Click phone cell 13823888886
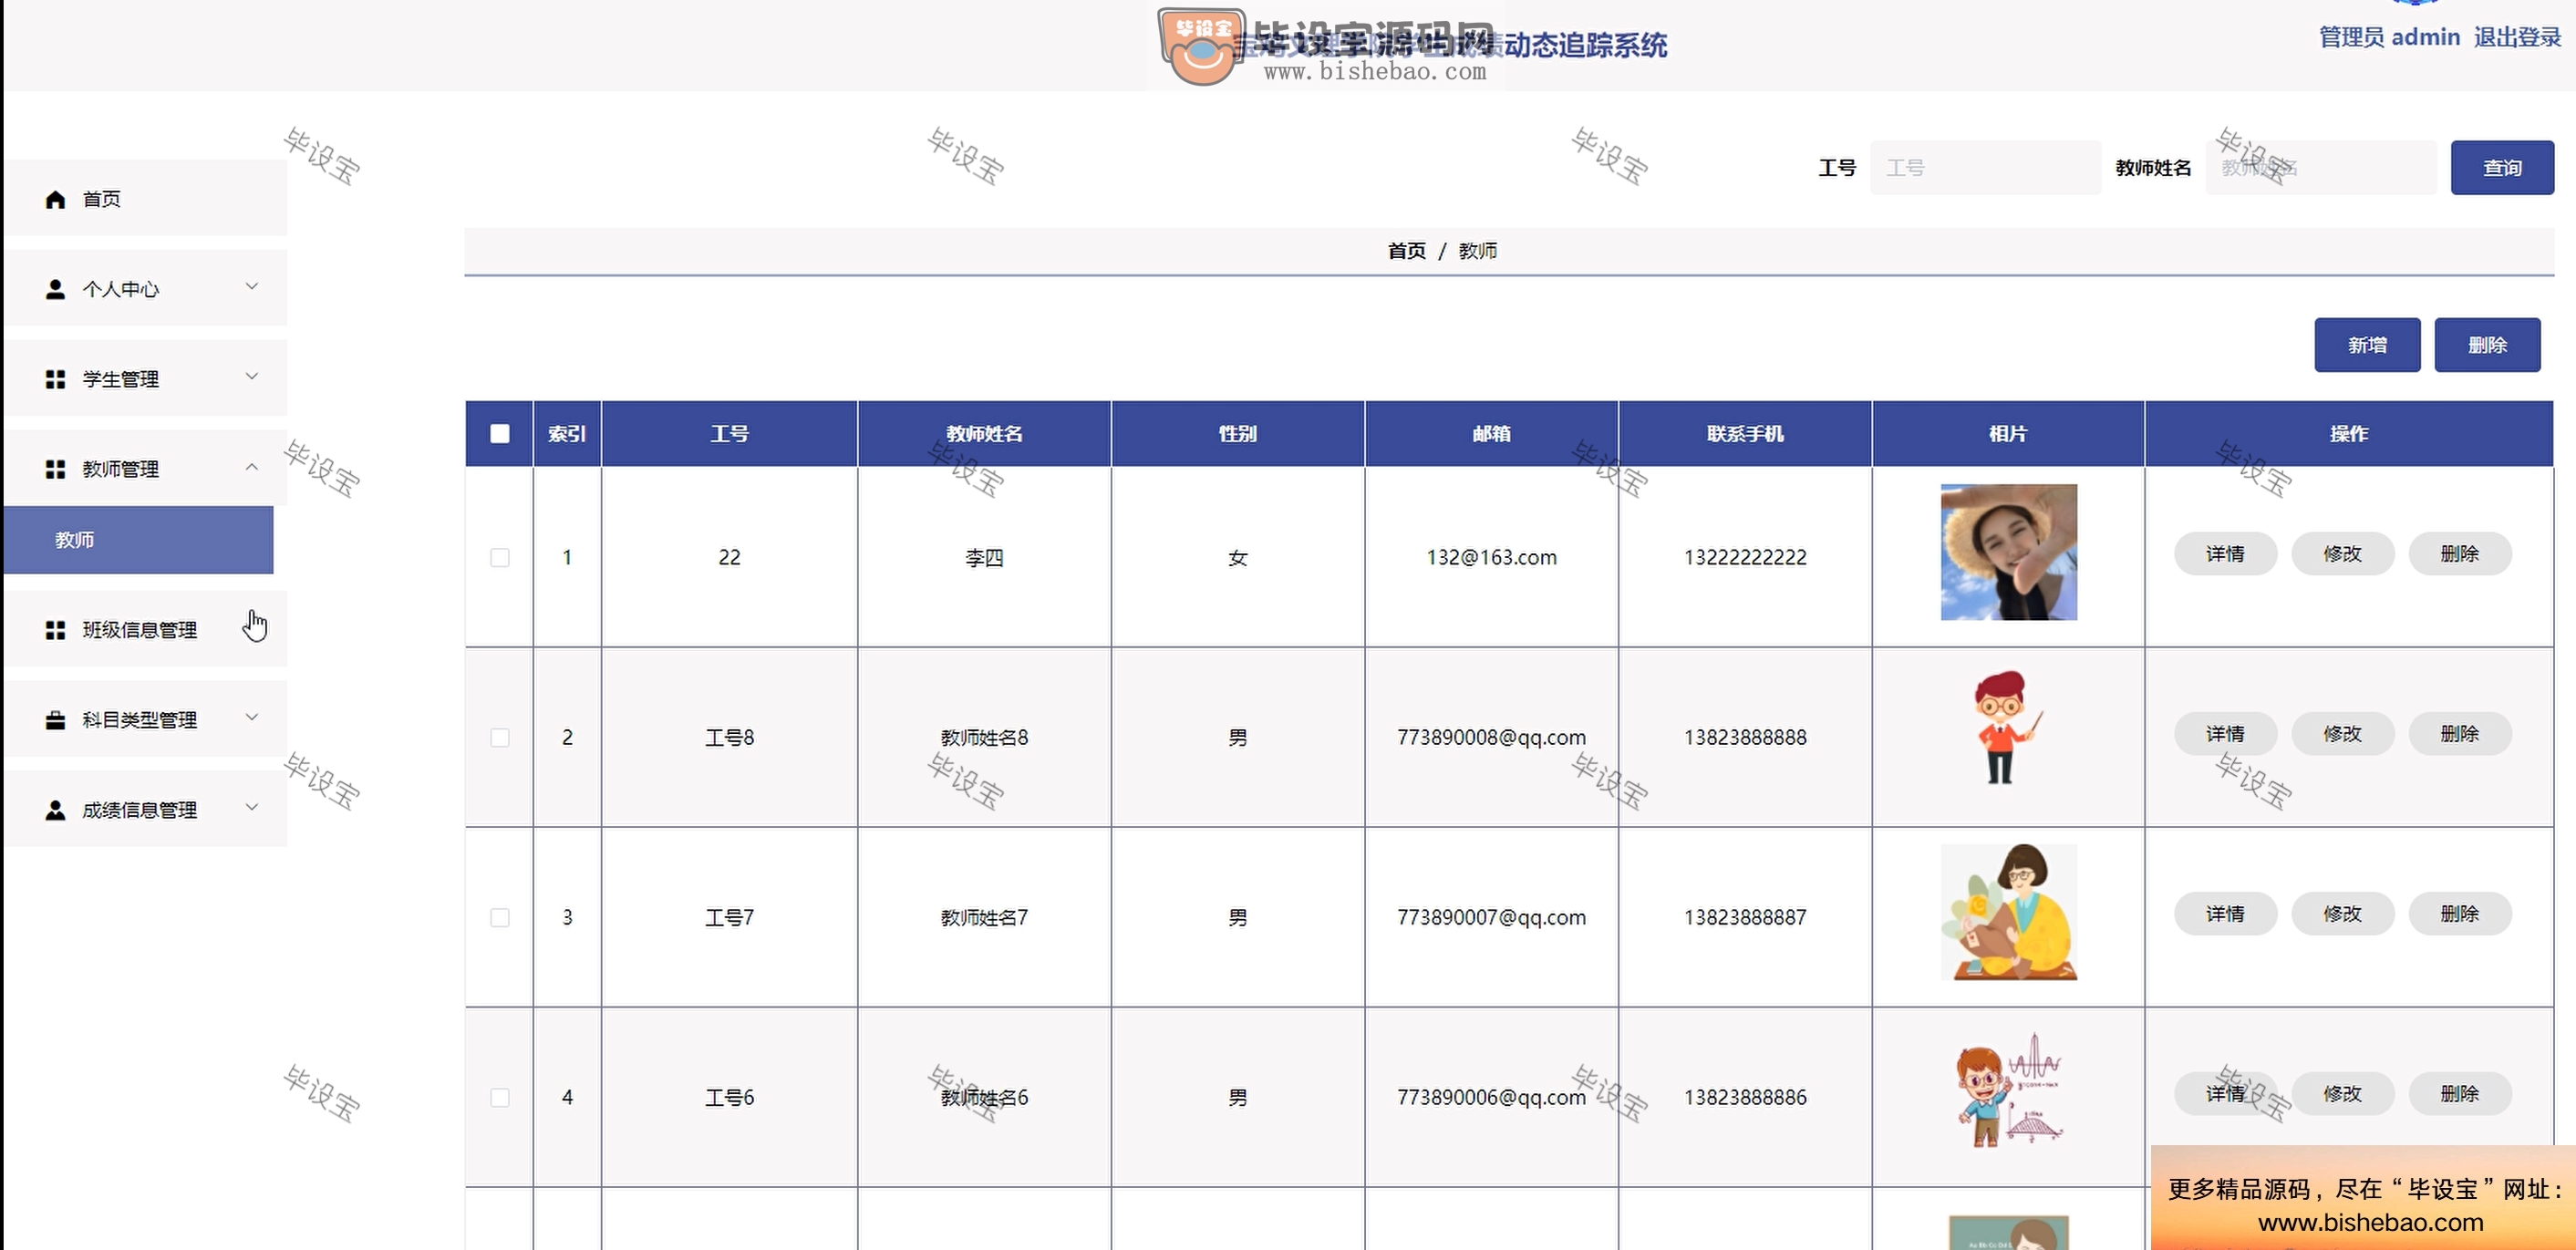The image size is (2576, 1250). click(x=1745, y=1097)
